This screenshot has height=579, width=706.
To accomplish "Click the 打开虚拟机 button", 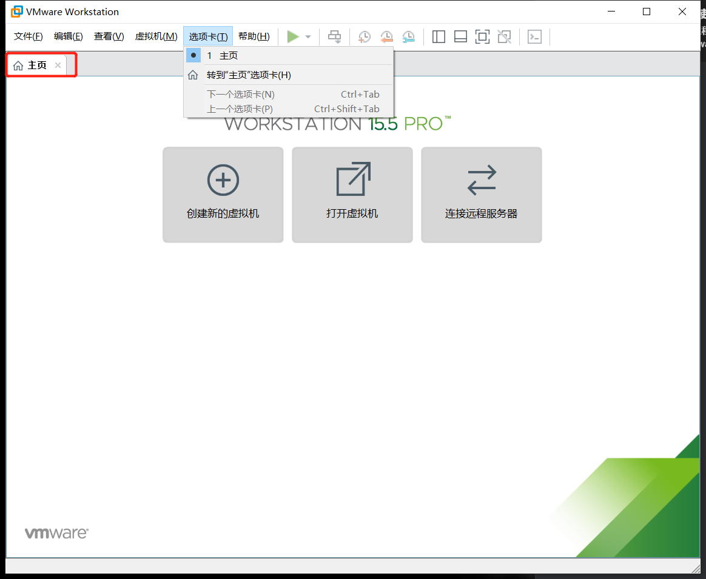I will (x=352, y=195).
